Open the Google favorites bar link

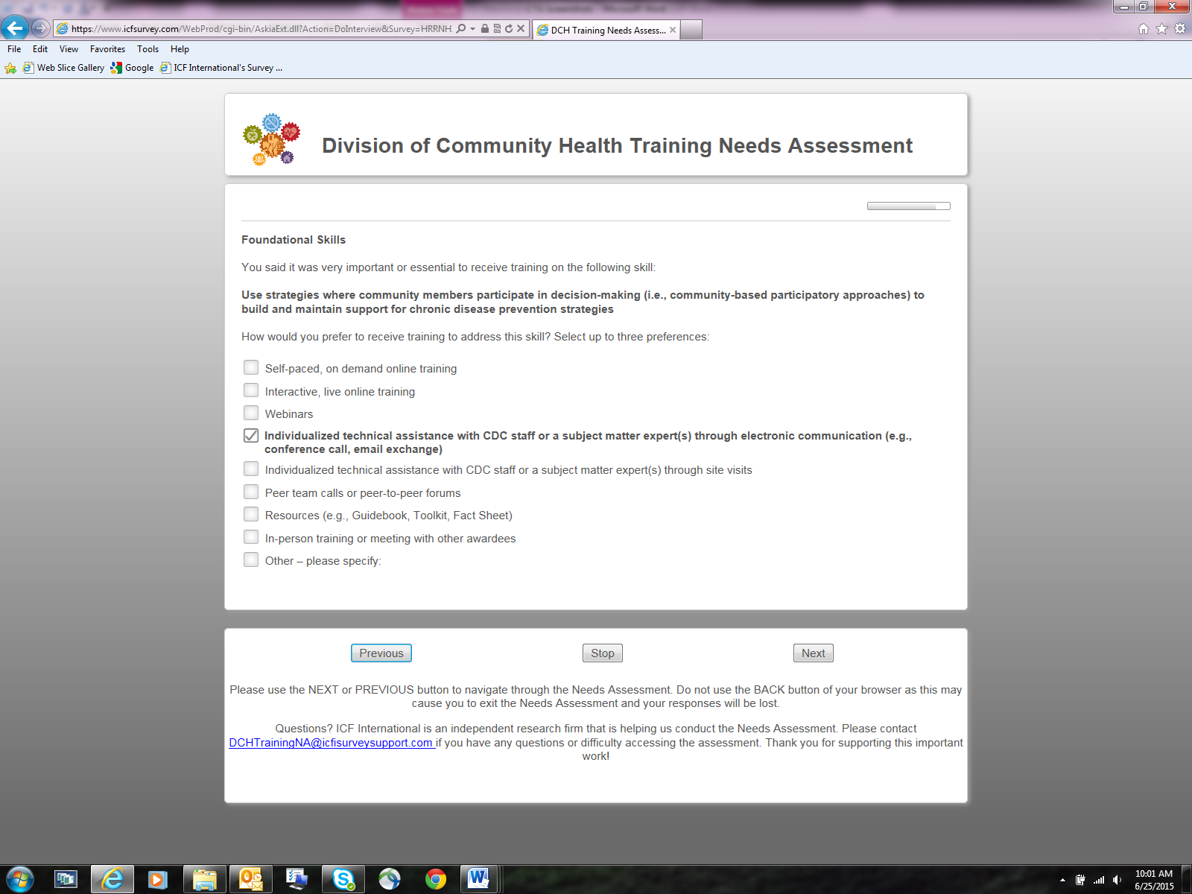point(132,68)
